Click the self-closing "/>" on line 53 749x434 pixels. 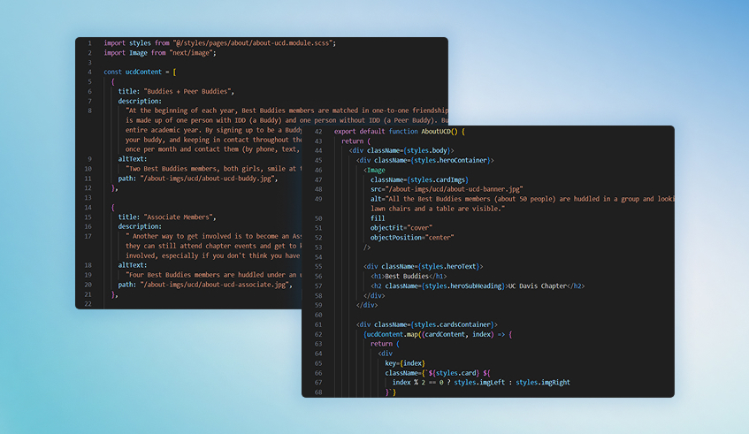[367, 247]
